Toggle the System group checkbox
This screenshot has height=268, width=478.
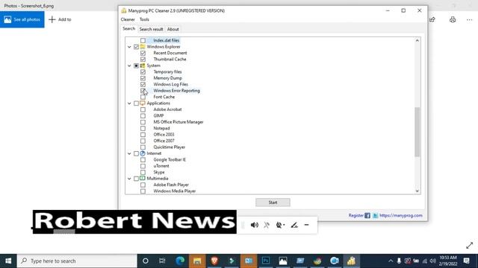pyautogui.click(x=136, y=66)
